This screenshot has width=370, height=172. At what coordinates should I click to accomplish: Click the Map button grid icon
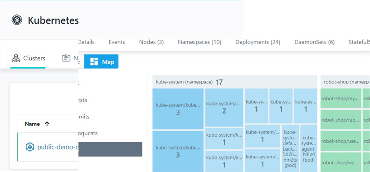click(94, 62)
